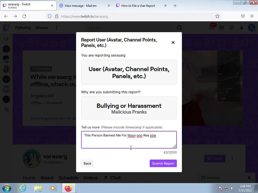The image size is (258, 193).
Task: Reload the current page
Action: 24,16
